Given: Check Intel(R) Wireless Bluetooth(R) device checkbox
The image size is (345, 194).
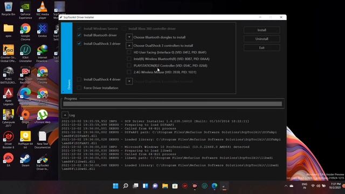Looking at the screenshot, I should (129, 59).
